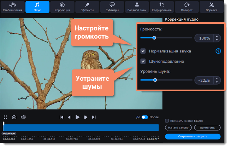Uncheck the Нормализация звука checkbox

click(143, 51)
